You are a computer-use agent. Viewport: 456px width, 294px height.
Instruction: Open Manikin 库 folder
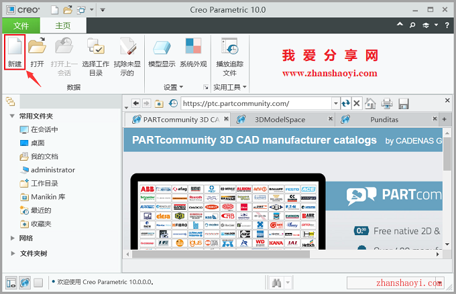point(42,197)
